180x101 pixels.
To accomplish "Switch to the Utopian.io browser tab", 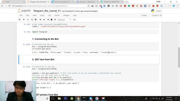I will [87, 2].
